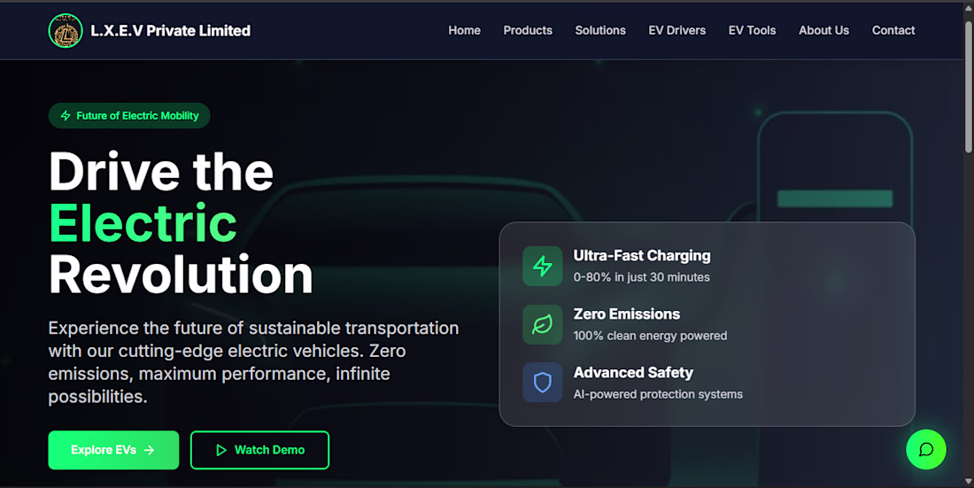
Task: Select EV Tools in navigation
Action: point(752,30)
